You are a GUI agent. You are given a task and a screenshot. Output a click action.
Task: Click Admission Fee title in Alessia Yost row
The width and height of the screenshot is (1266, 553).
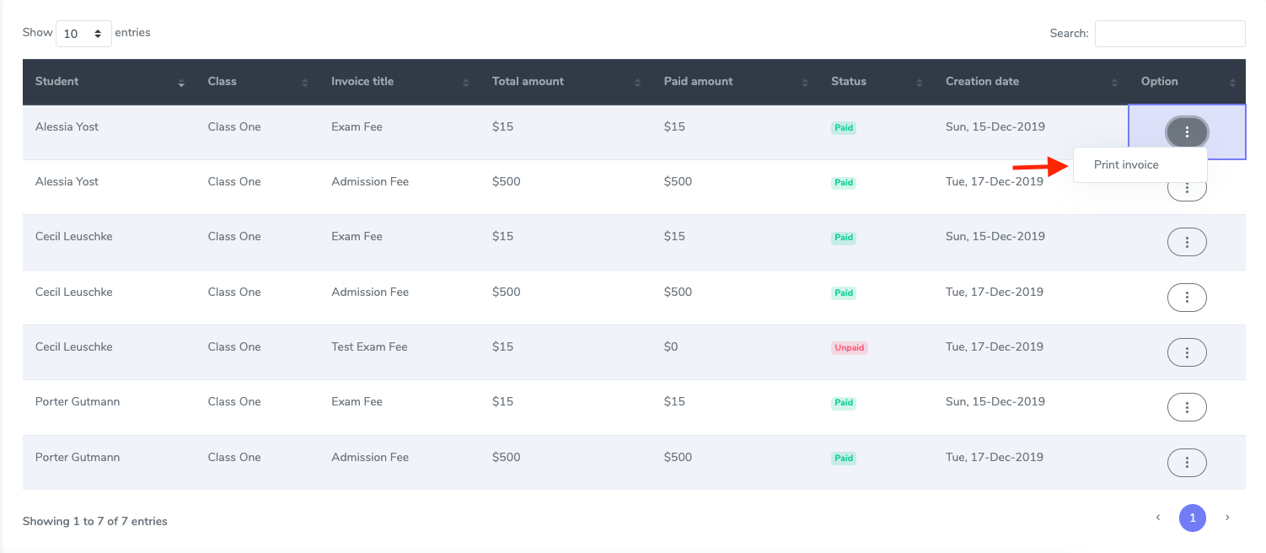pyautogui.click(x=370, y=181)
